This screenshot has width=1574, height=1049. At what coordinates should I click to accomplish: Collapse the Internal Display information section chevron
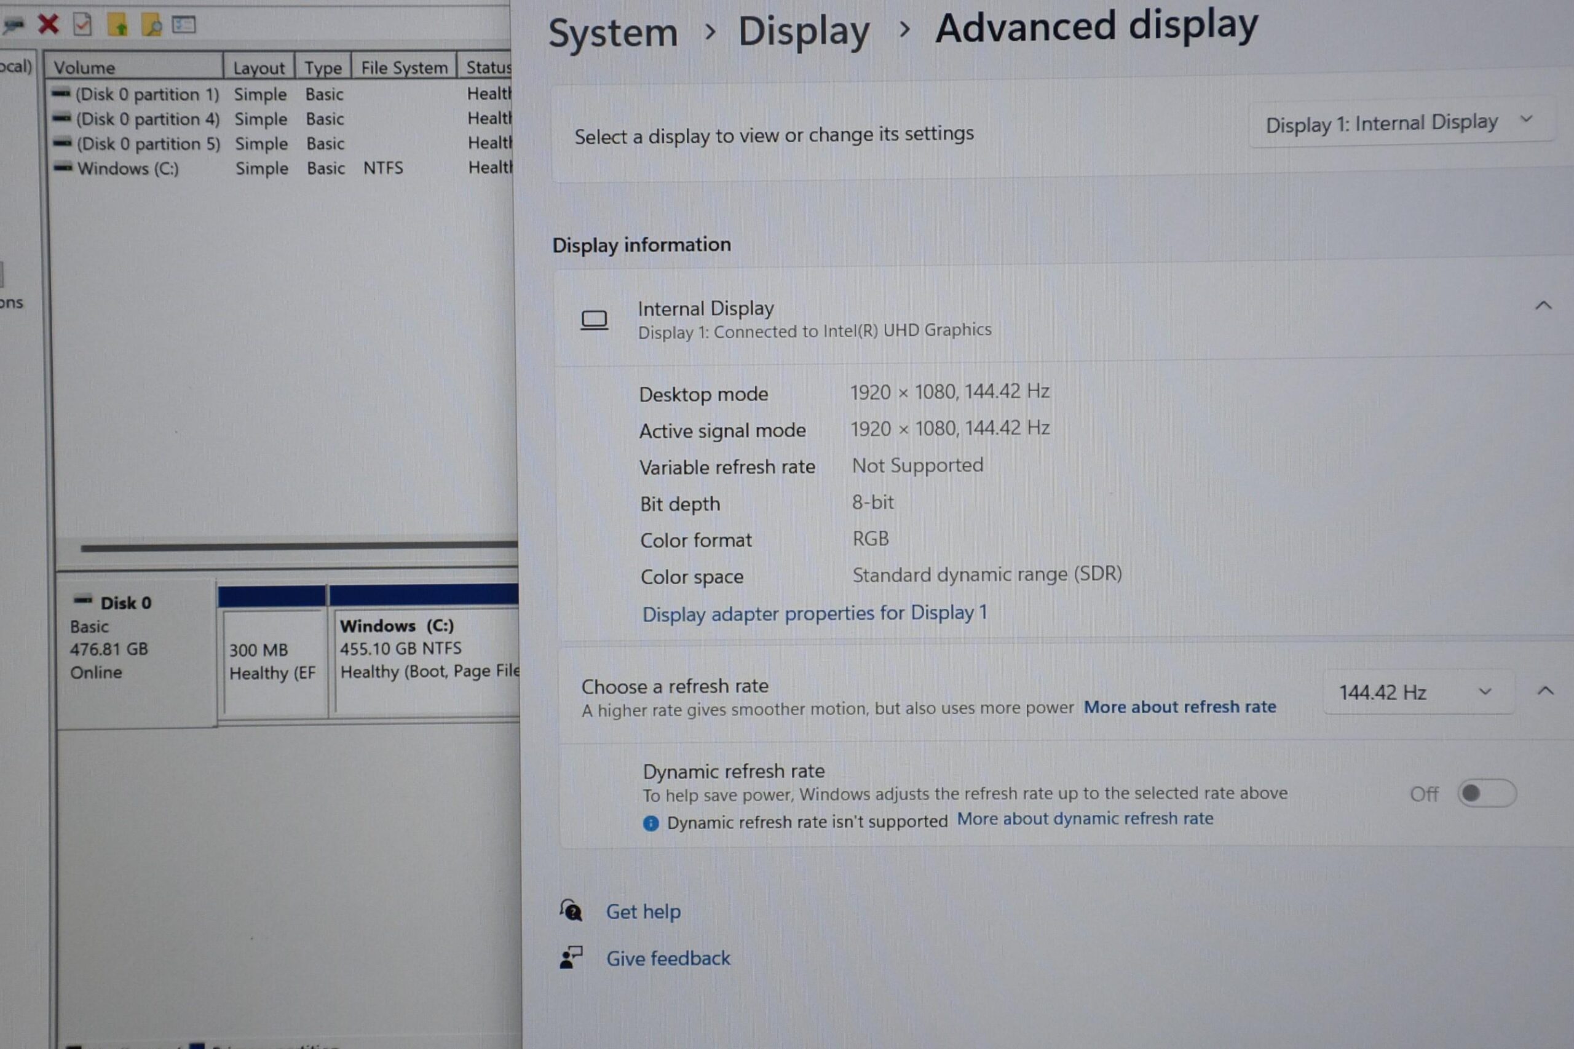(1543, 306)
